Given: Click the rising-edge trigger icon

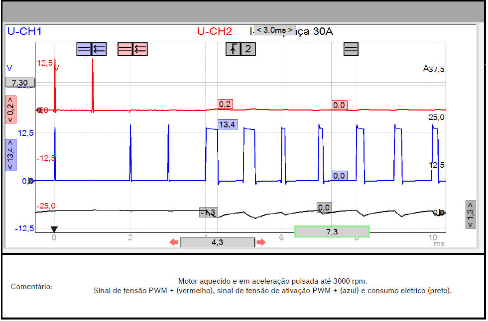Looking at the screenshot, I should [233, 49].
